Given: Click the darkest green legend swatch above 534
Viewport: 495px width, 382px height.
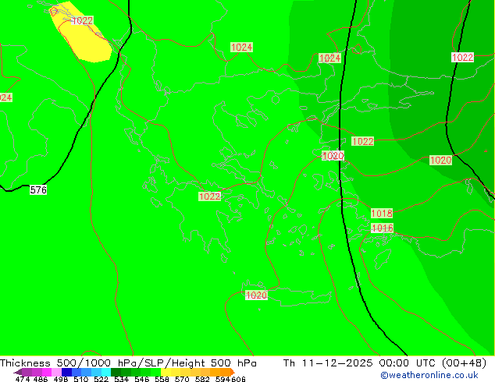Looking at the screenshot, I should tap(116, 372).
